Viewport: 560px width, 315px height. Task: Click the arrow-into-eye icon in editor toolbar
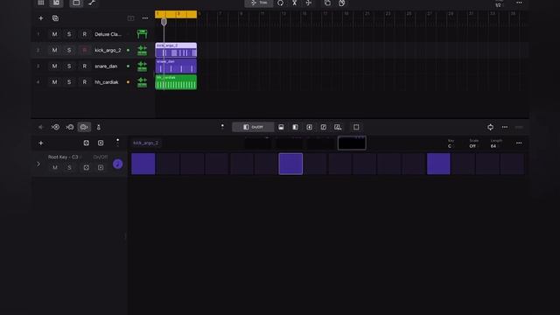point(55,127)
